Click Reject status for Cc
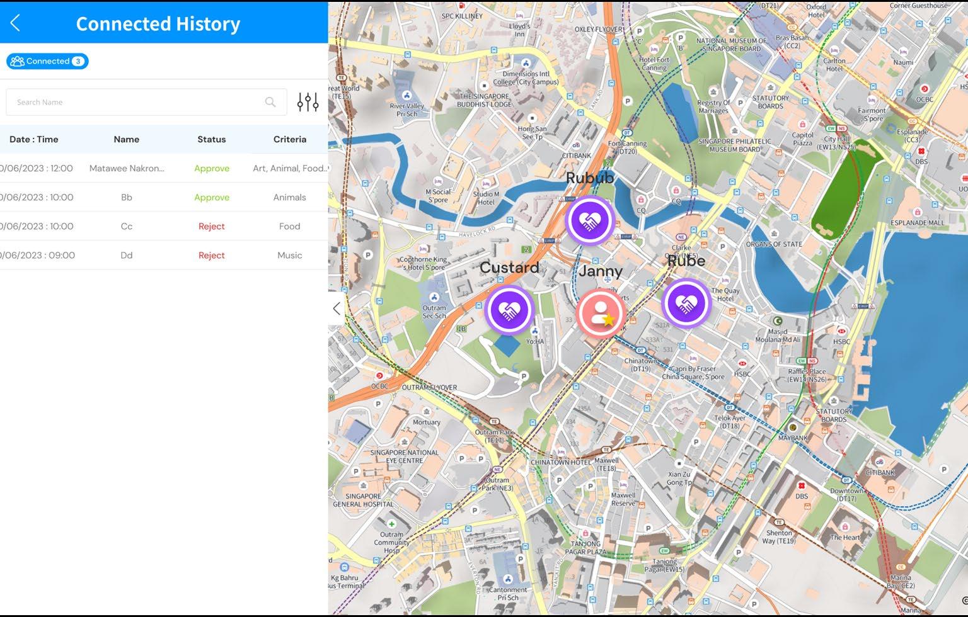The image size is (968, 617). pyautogui.click(x=212, y=226)
